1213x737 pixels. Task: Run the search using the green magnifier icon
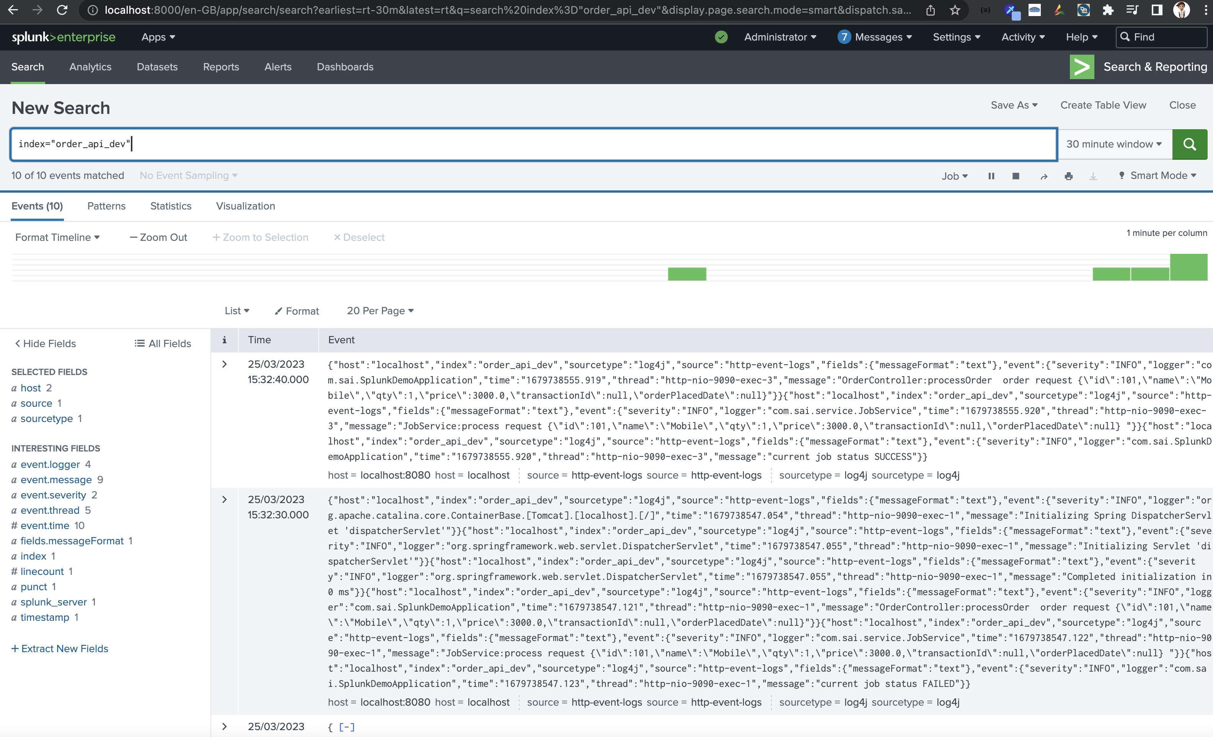pyautogui.click(x=1189, y=144)
